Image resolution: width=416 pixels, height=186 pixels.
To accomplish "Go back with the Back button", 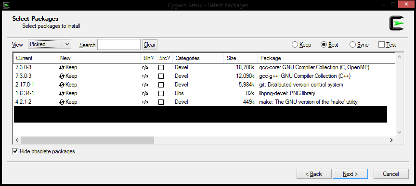I will 314,174.
